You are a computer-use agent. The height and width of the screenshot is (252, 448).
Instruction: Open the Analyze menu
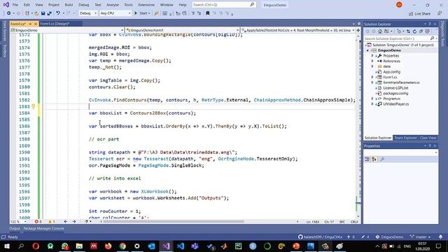pyautogui.click(x=113, y=5)
